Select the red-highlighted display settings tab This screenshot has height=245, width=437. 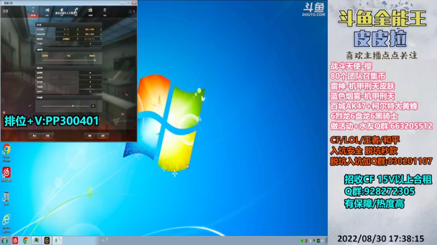(x=33, y=12)
